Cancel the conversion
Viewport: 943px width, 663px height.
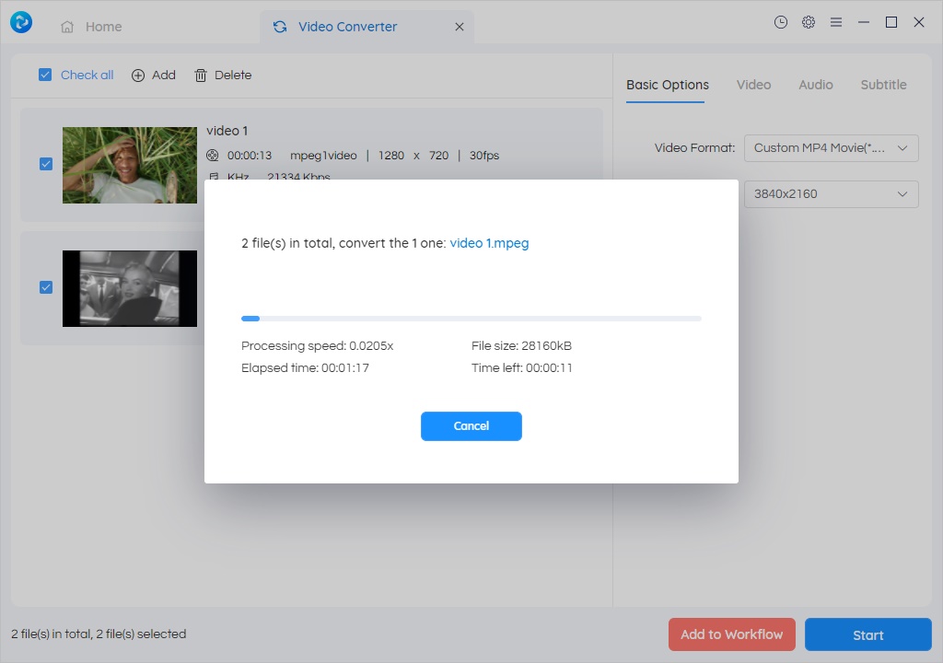pos(471,426)
